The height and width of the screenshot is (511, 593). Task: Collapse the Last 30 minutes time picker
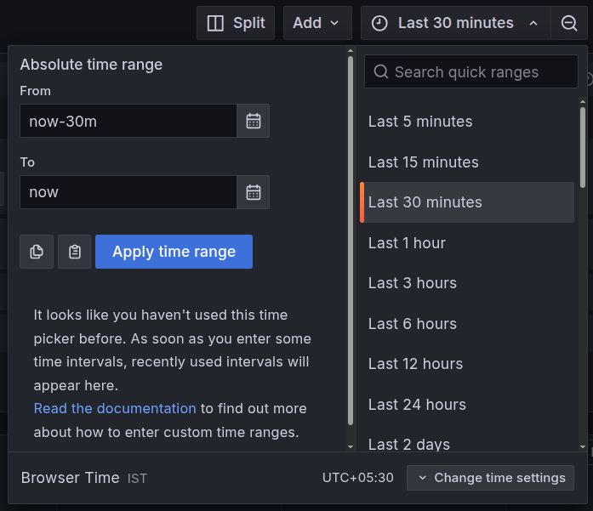click(x=455, y=23)
